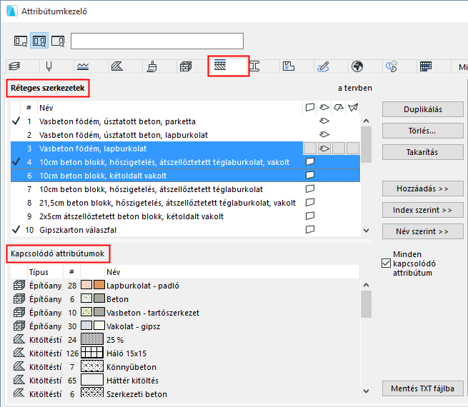Click Hozzáadás >> button

coord(423,189)
